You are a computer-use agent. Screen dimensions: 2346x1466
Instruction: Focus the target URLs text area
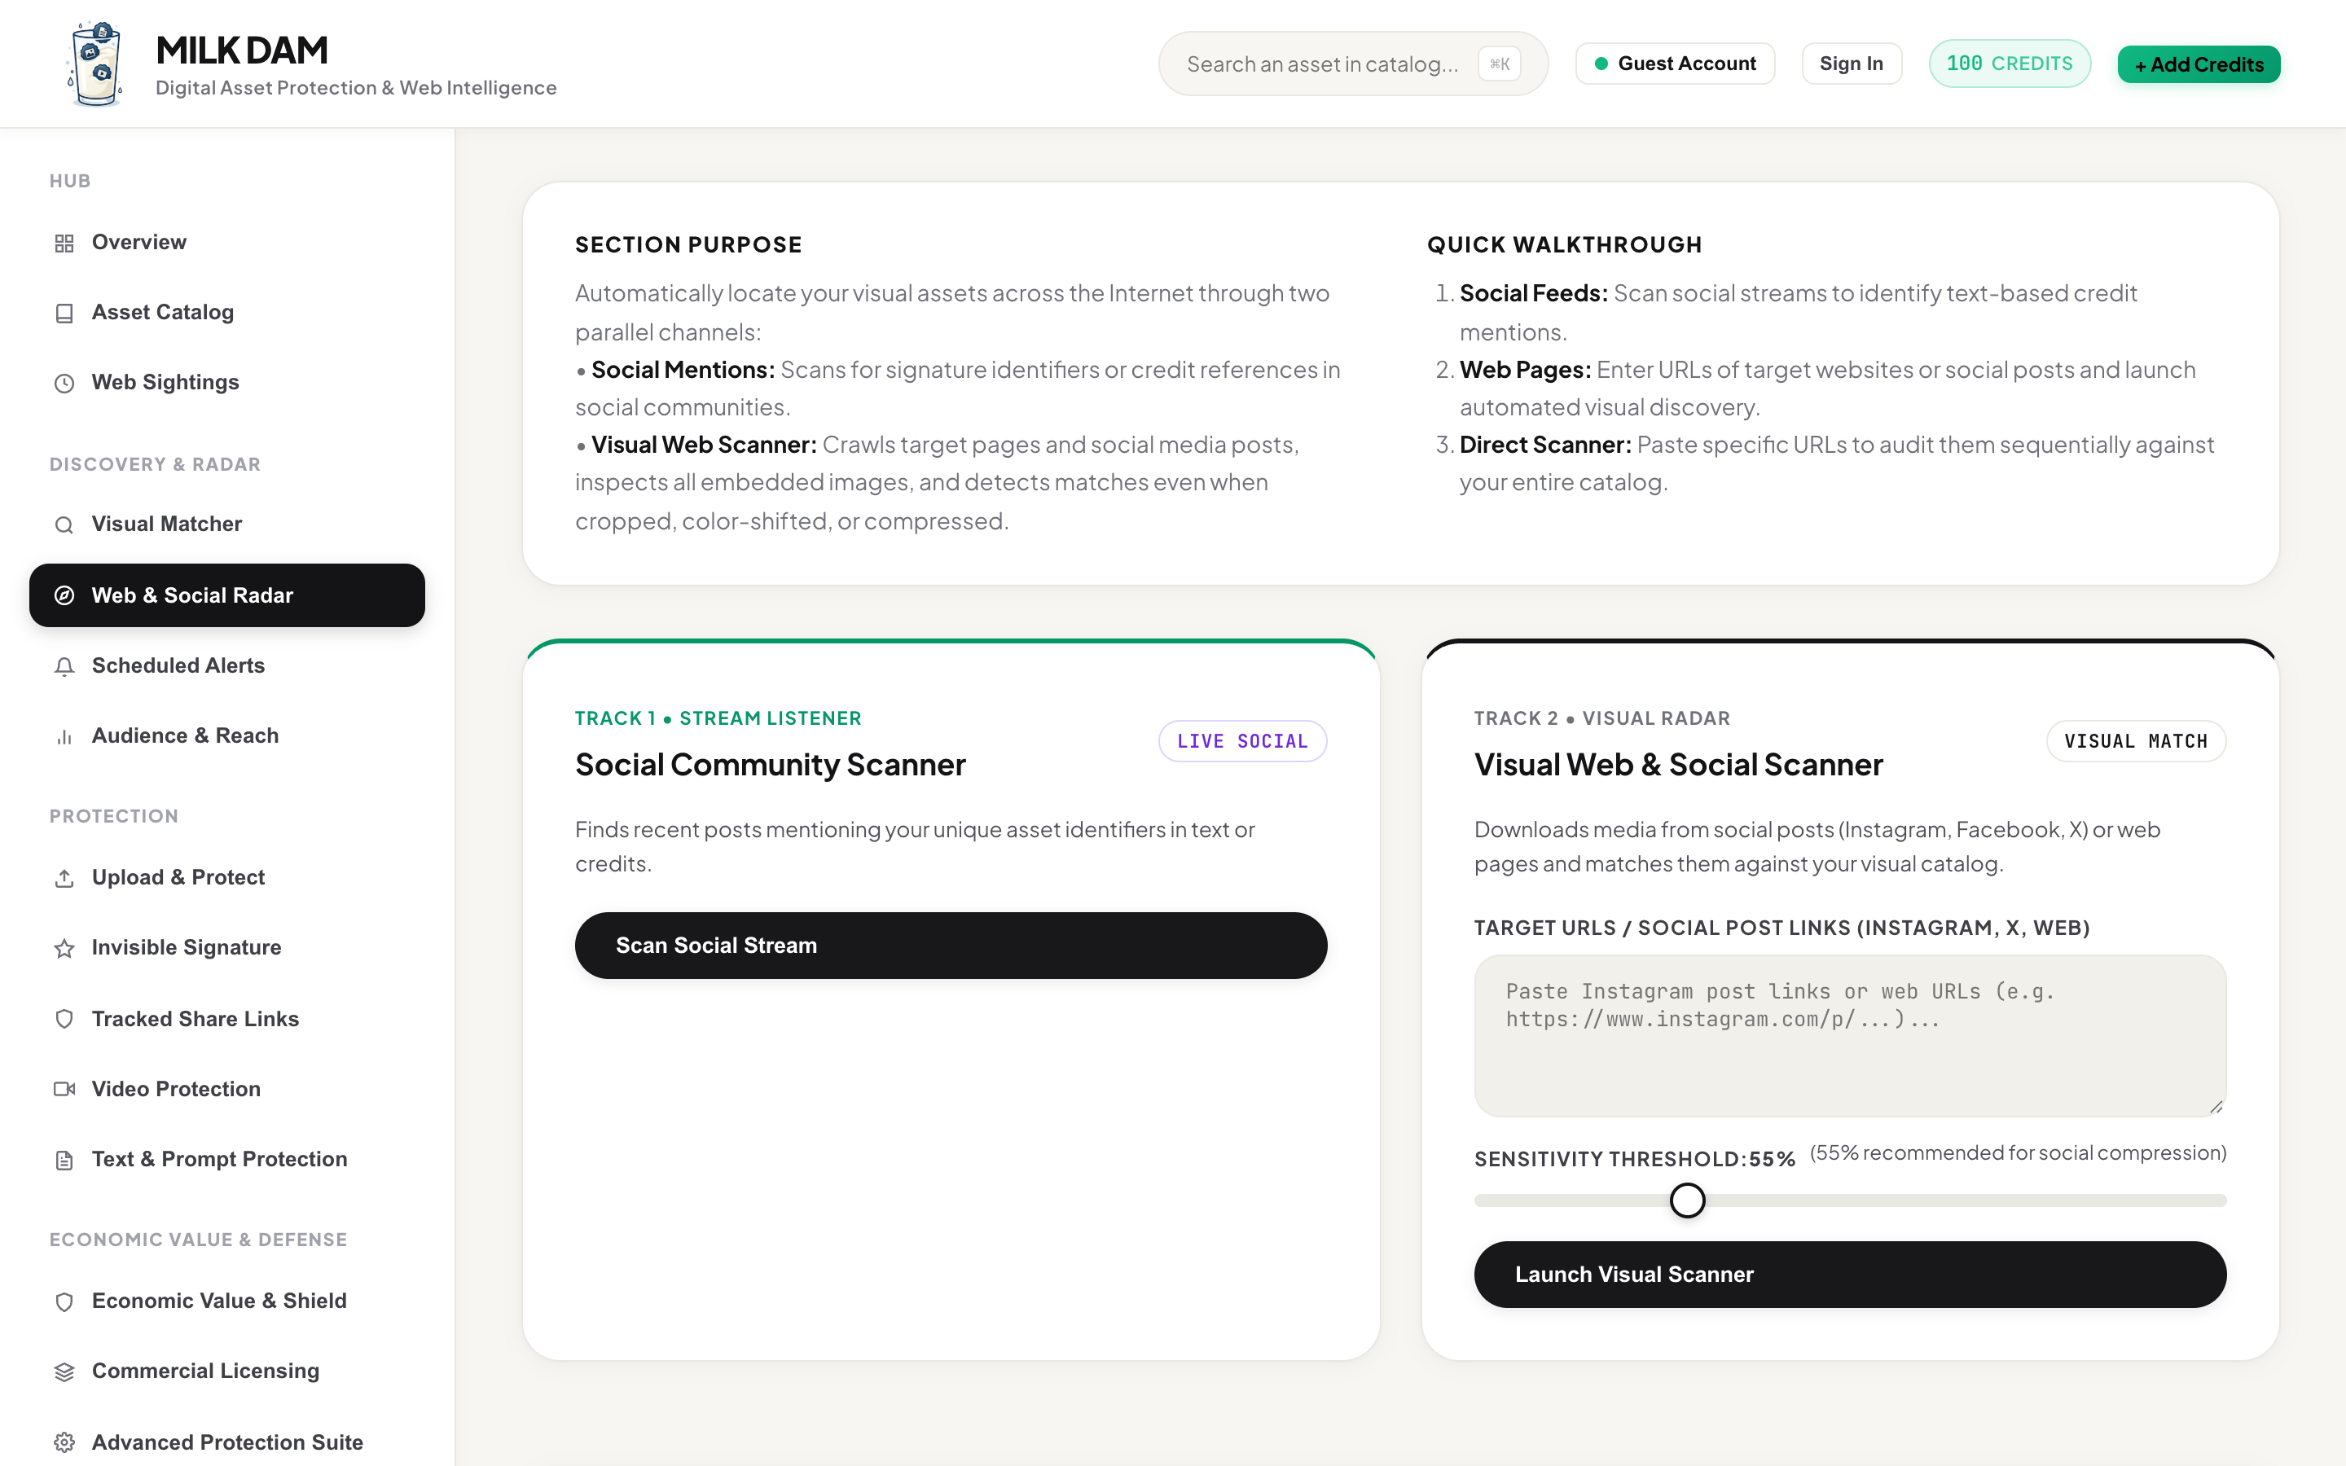coord(1850,1035)
